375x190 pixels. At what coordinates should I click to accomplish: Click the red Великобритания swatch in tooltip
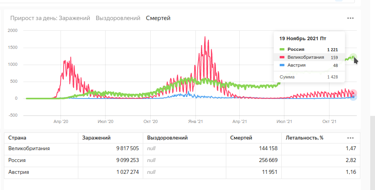282,58
